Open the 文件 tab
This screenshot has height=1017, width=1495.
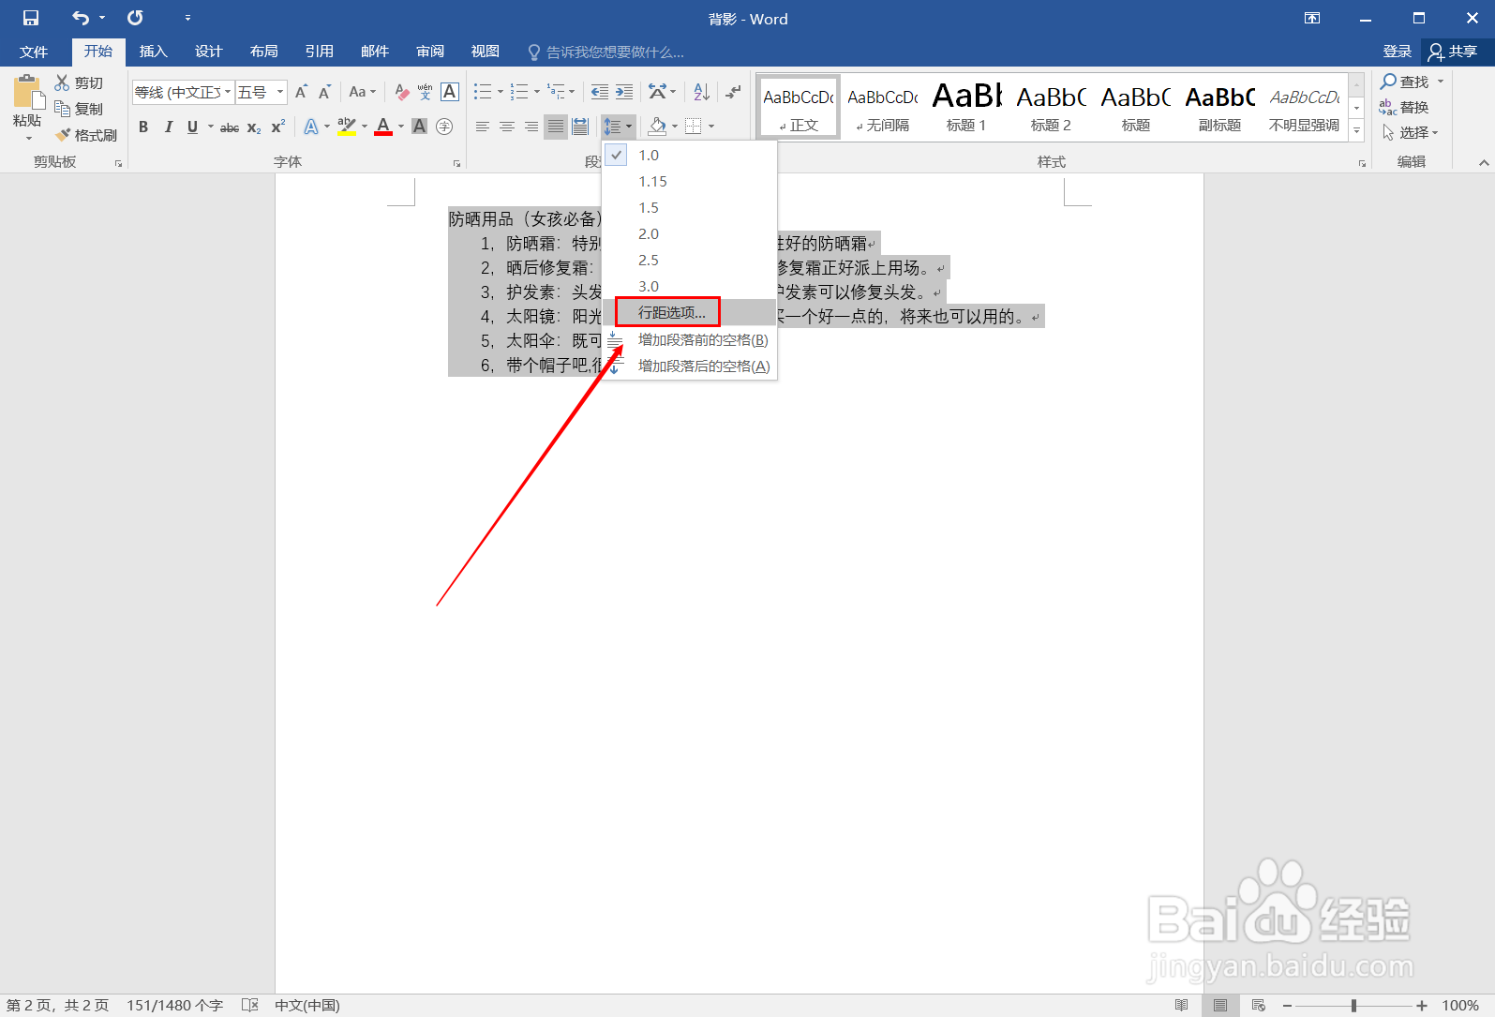(x=34, y=52)
